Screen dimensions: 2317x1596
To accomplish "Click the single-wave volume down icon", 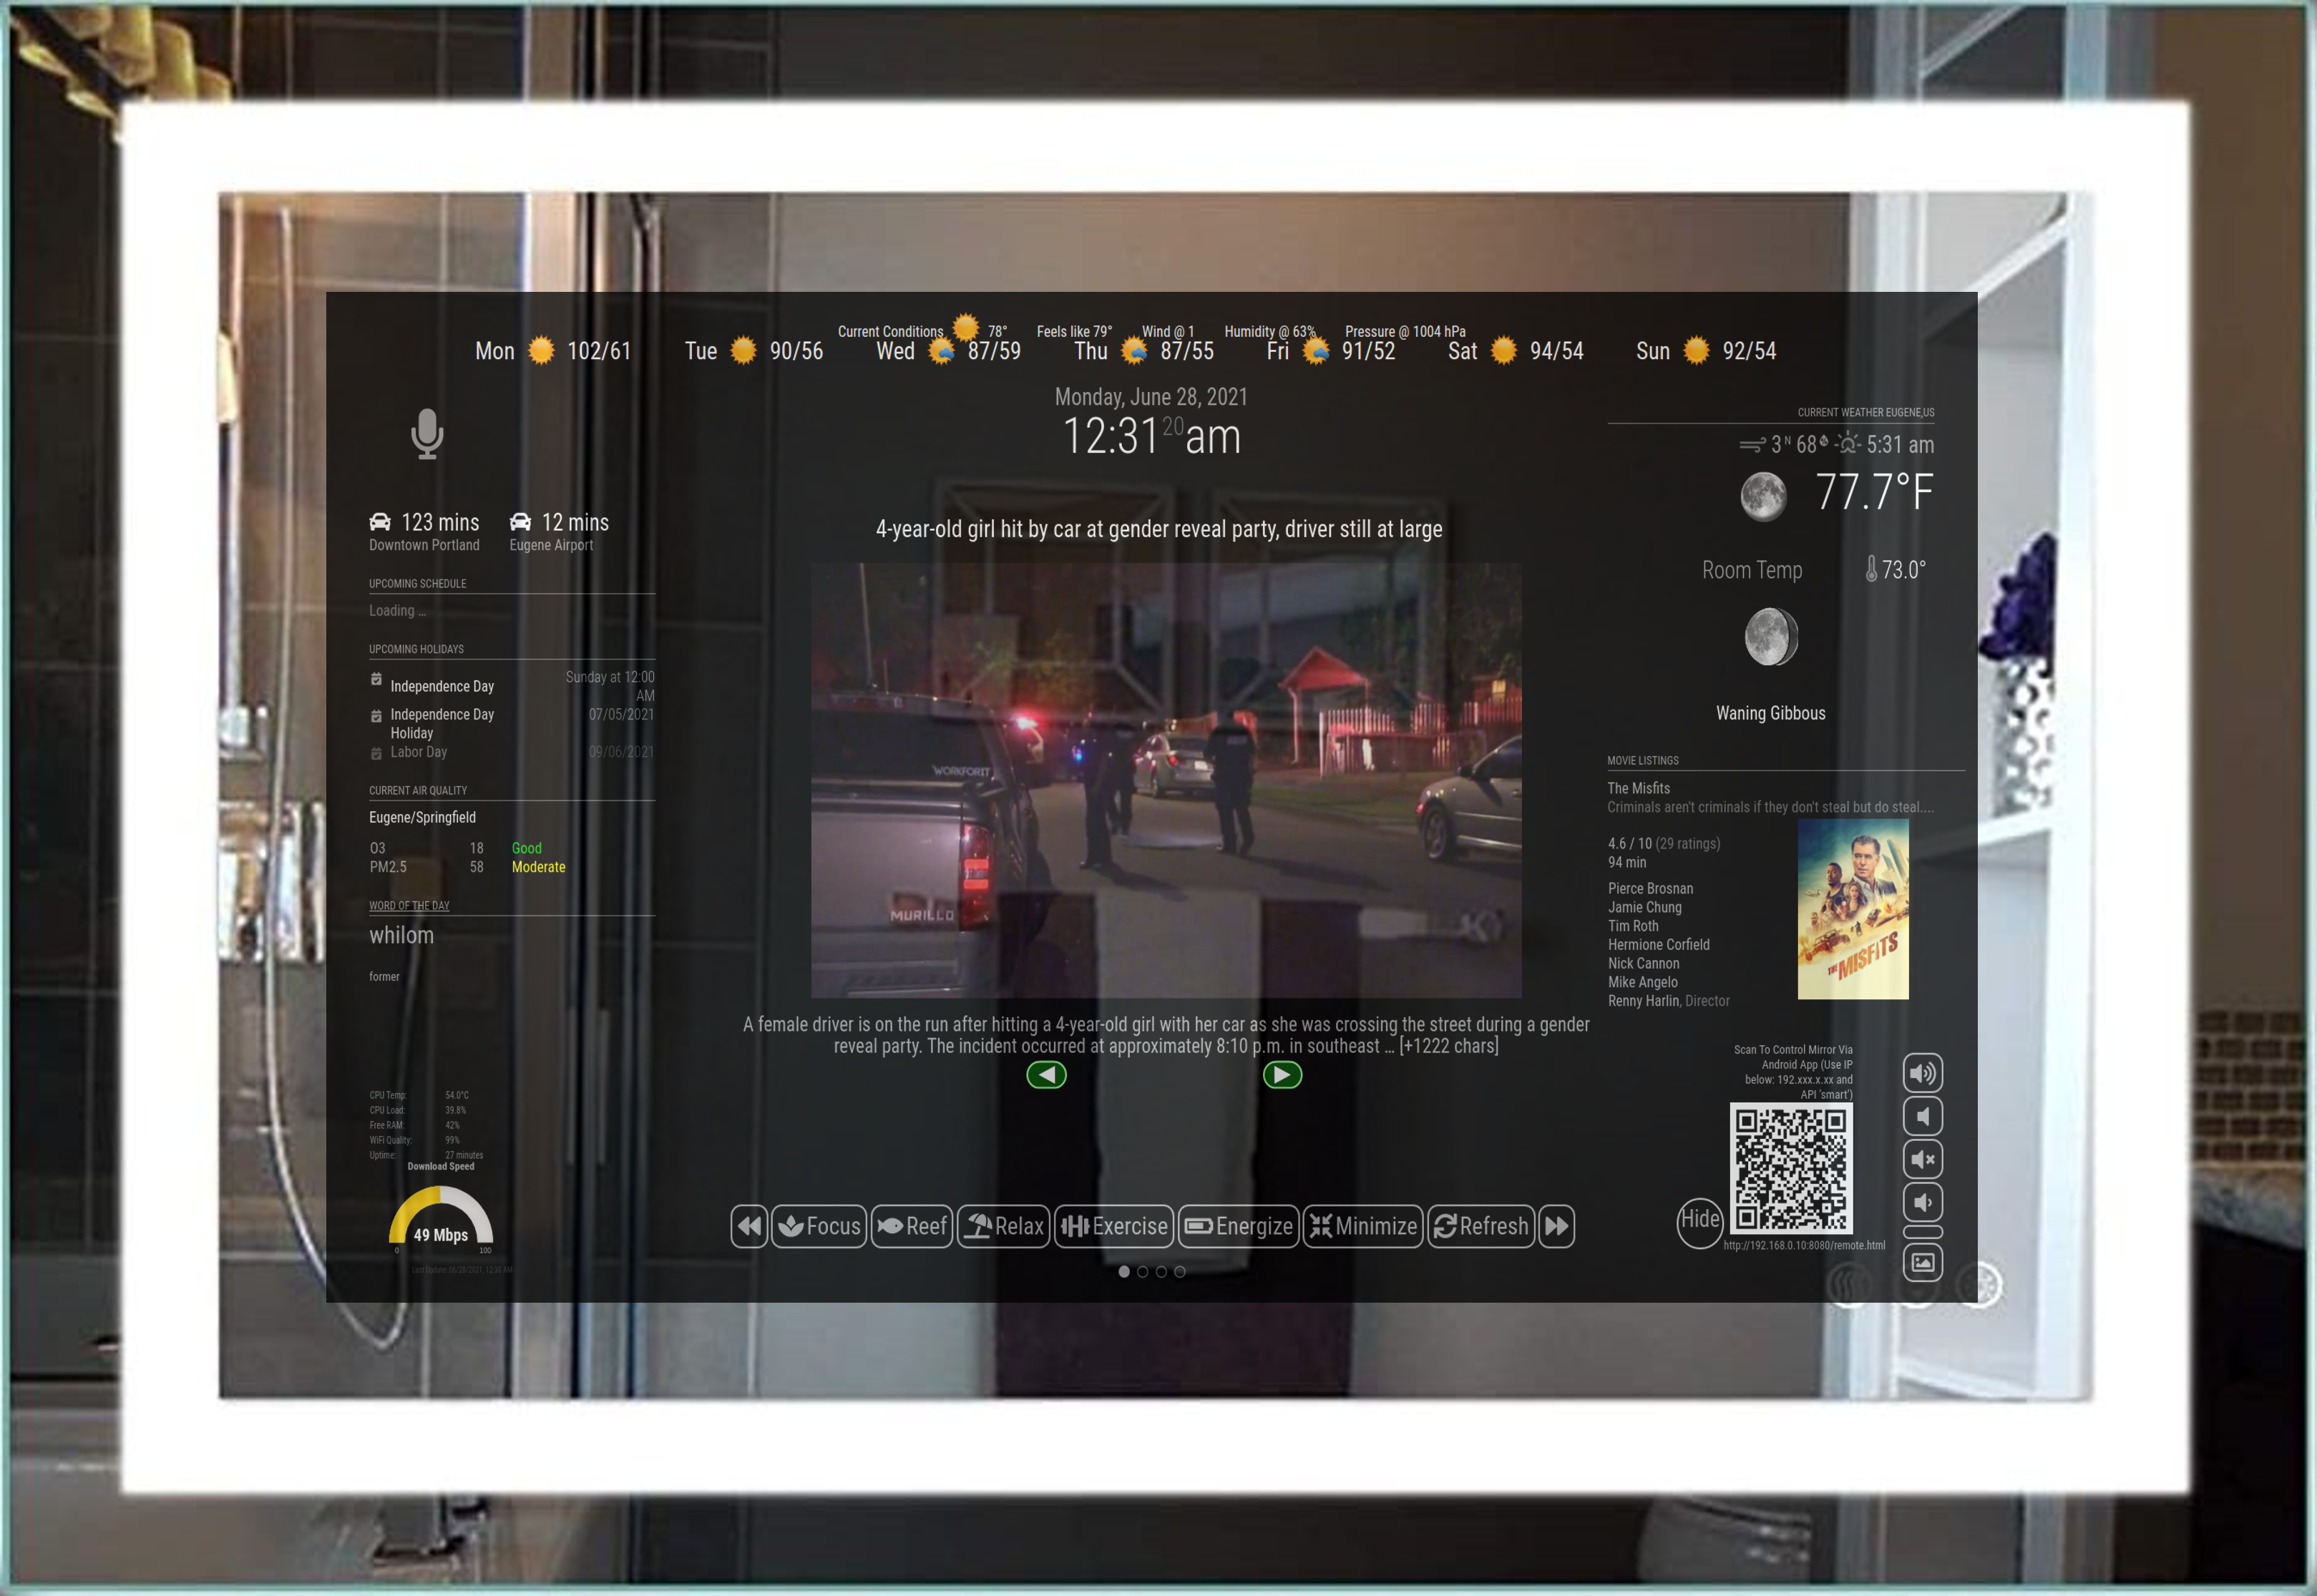I will tap(1921, 1202).
